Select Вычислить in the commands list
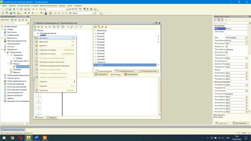Image resolution: width=251 pixels, height=141 pixels. point(102,30)
